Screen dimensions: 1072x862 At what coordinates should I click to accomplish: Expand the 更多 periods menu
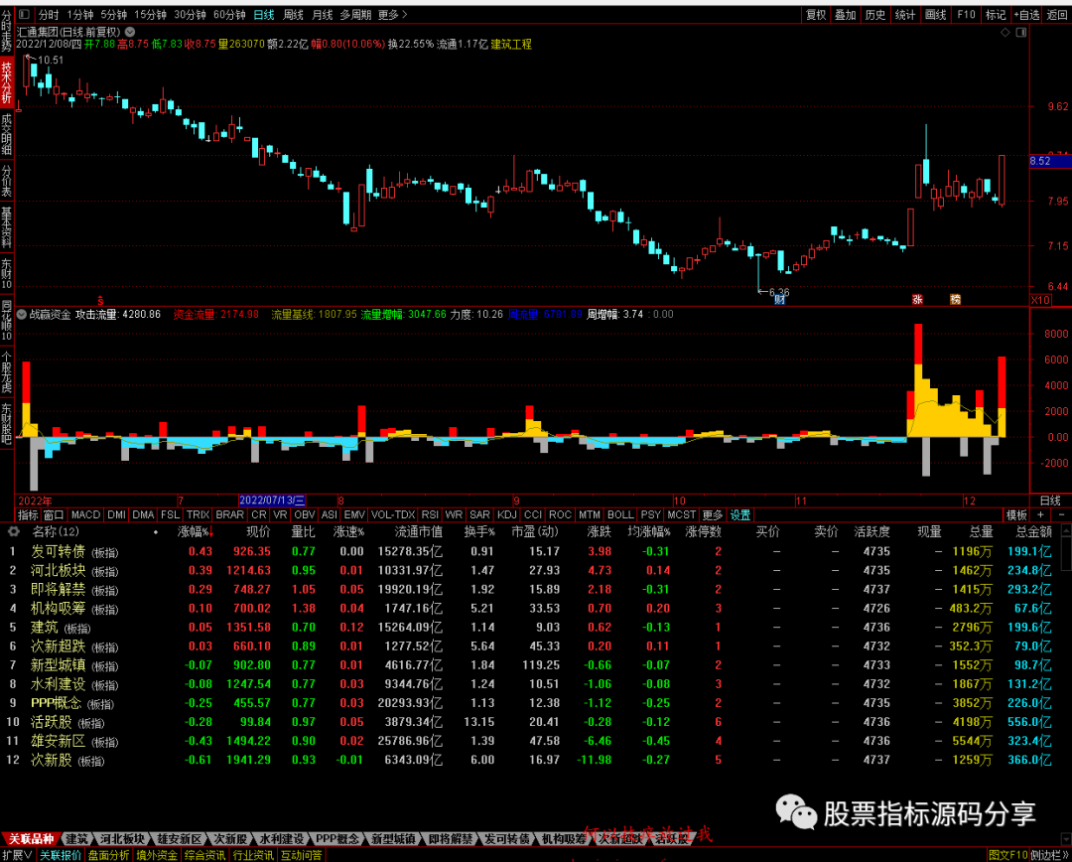[x=392, y=14]
